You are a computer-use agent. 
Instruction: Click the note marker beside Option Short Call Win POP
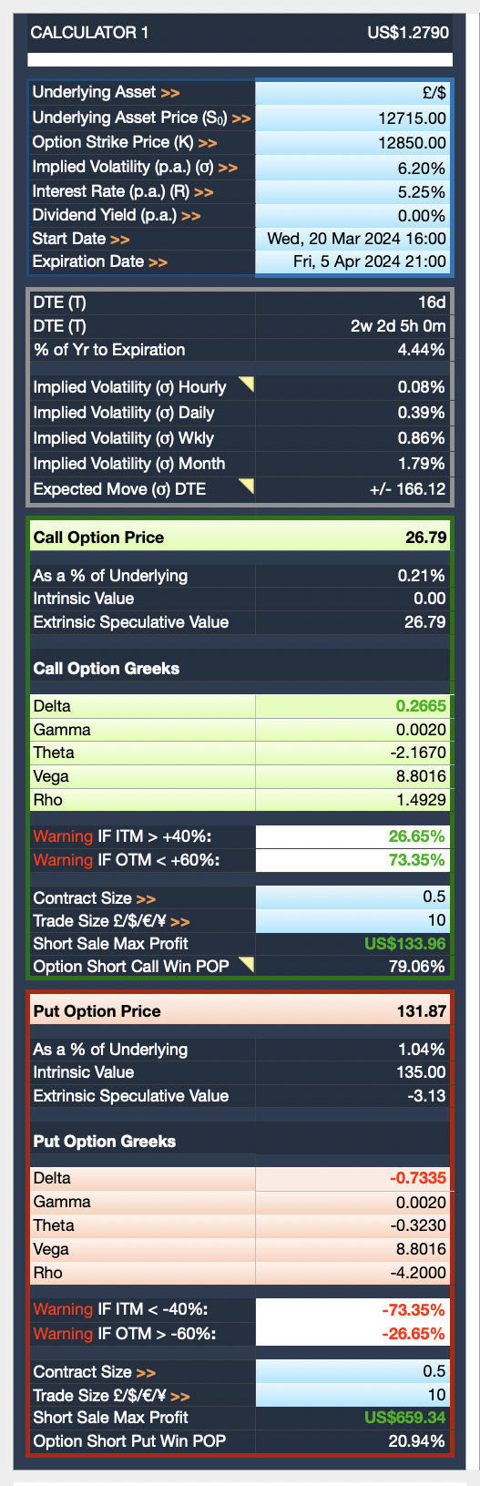click(x=245, y=964)
